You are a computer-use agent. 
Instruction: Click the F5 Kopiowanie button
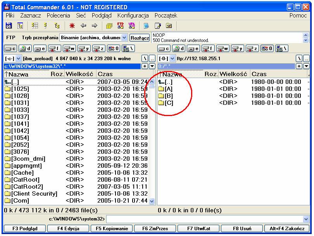point(112,229)
